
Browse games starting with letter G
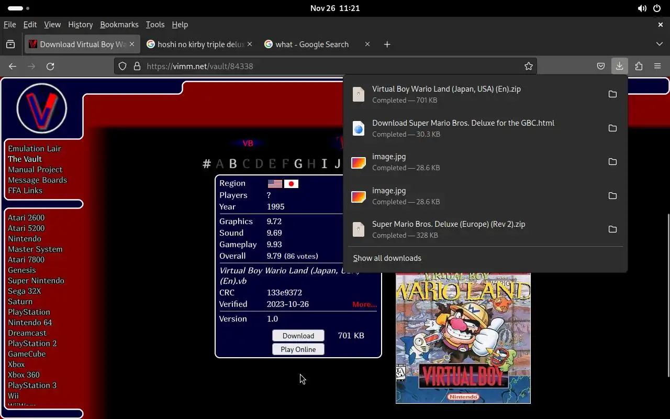(x=298, y=164)
